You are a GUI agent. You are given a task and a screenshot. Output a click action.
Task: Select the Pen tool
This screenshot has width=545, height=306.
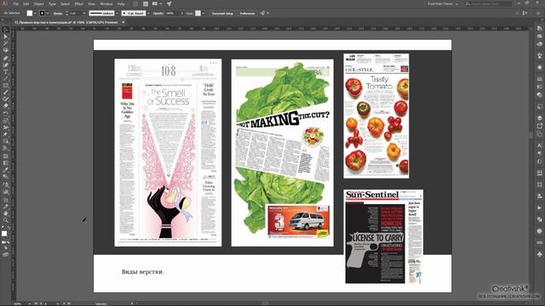(6, 58)
